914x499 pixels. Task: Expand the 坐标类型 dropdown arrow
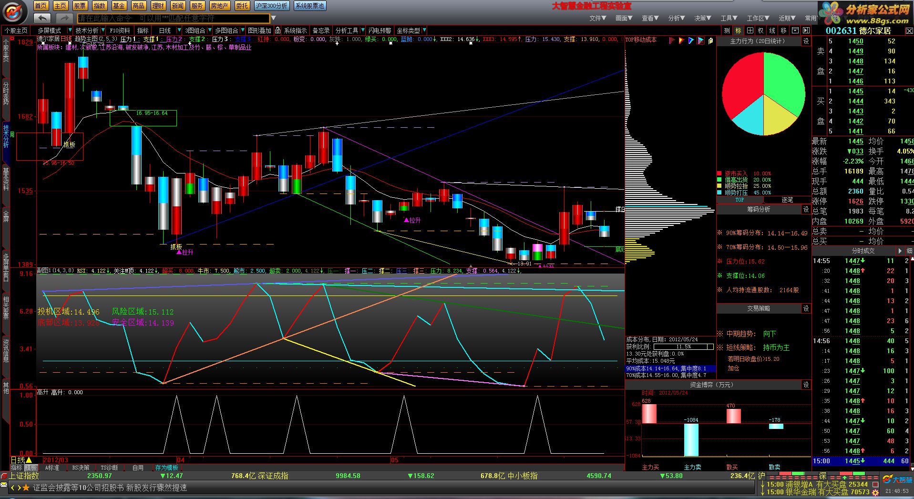click(x=424, y=30)
